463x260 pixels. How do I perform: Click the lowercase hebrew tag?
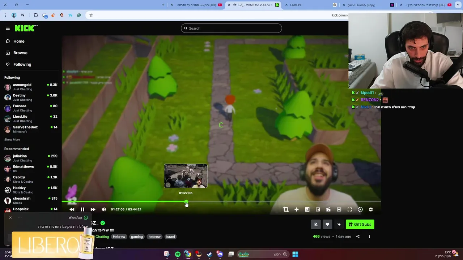(154, 237)
